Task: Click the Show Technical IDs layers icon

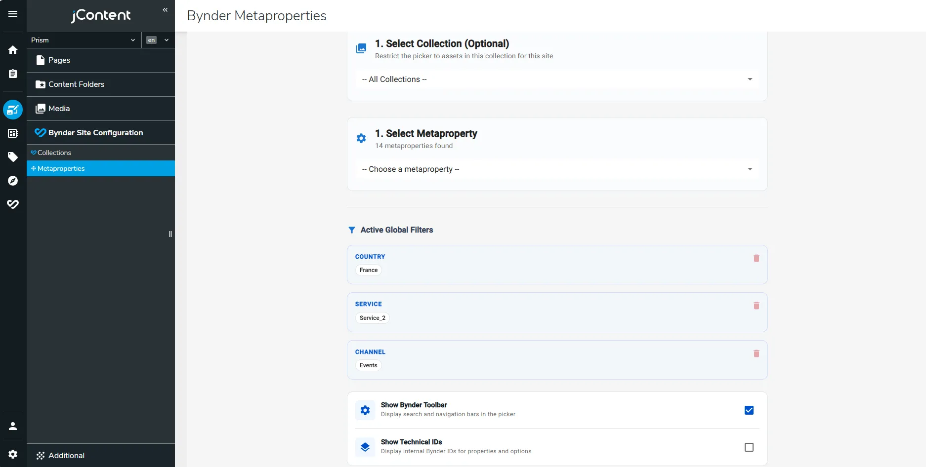Action: 365,447
